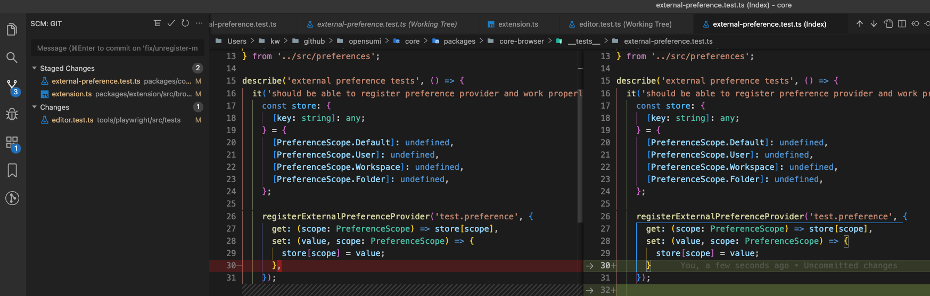Click revert arrow beside line 30 in right pane

pos(589,266)
